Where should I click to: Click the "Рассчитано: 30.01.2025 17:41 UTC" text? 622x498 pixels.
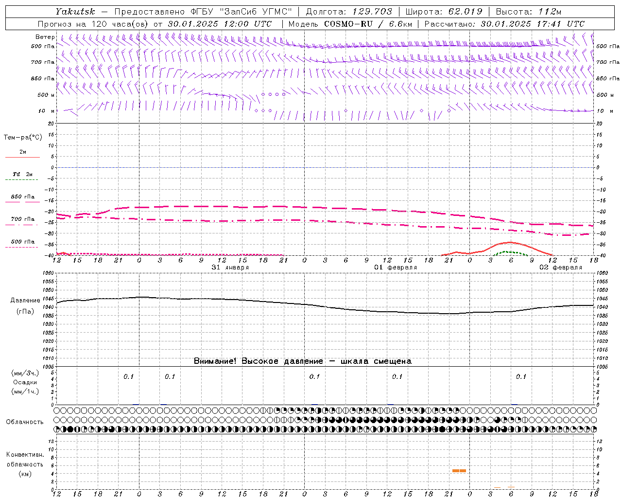click(x=505, y=24)
